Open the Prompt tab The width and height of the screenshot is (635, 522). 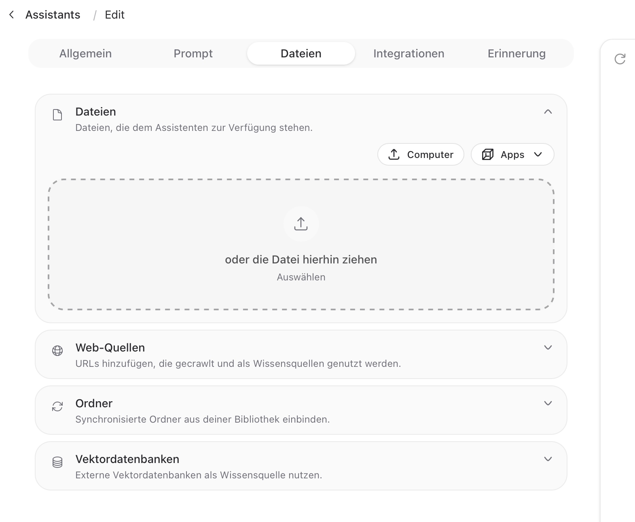193,53
